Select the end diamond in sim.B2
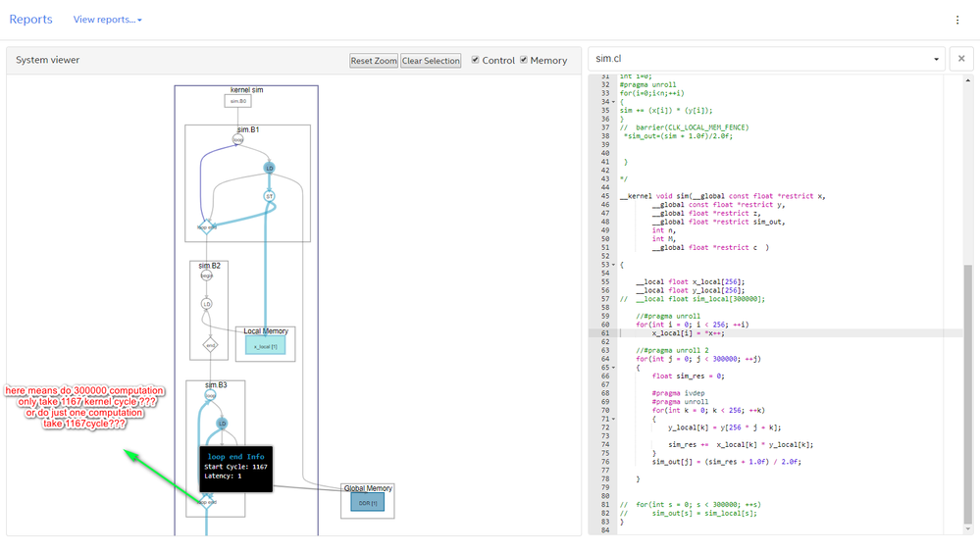The image size is (980, 551). (x=209, y=344)
